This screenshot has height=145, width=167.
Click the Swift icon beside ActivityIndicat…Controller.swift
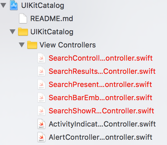pos(41,124)
